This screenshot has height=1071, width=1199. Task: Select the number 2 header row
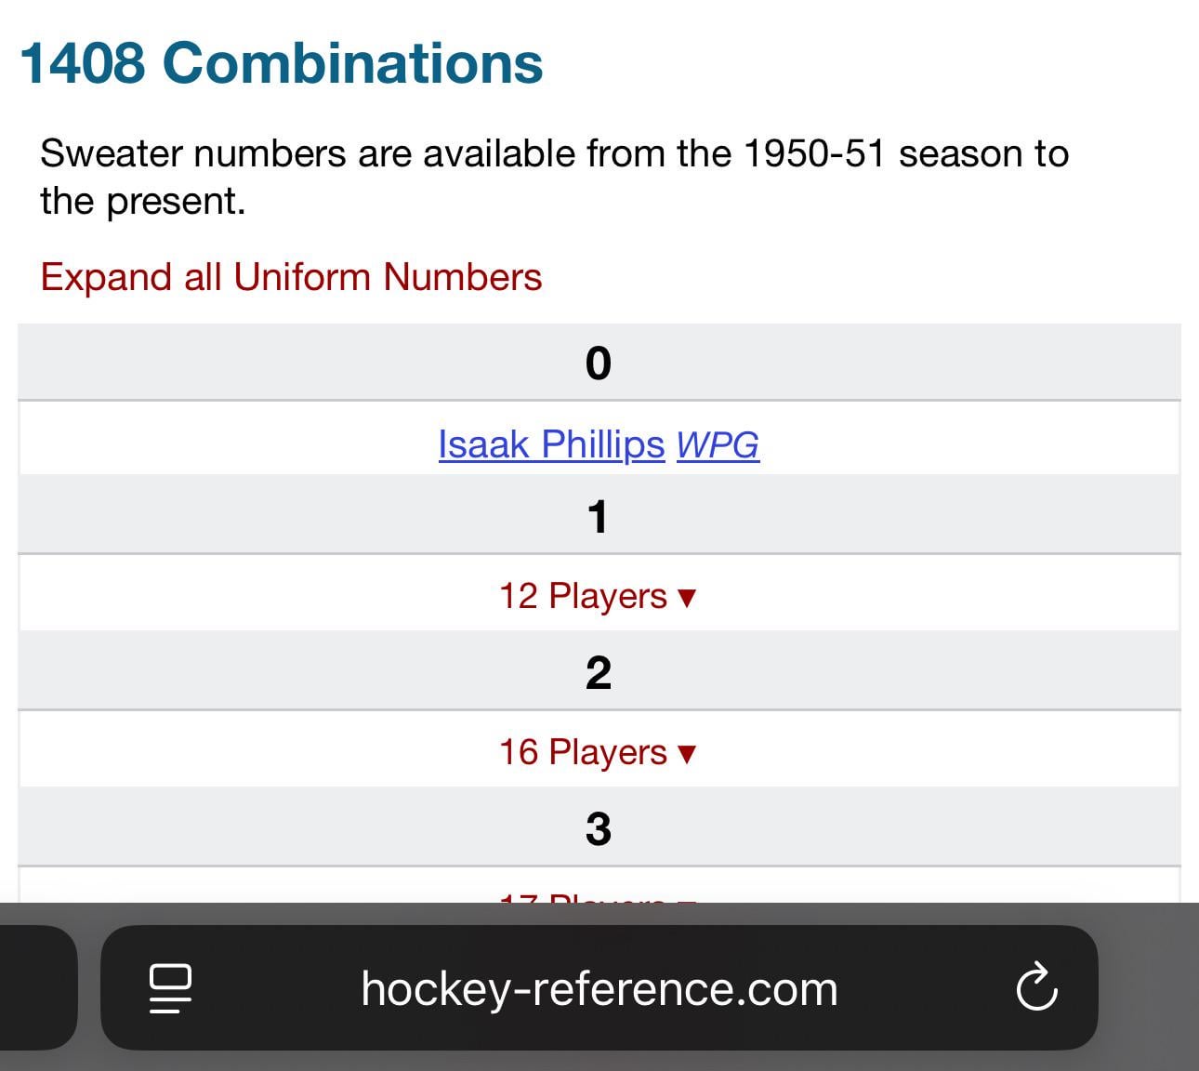[599, 672]
